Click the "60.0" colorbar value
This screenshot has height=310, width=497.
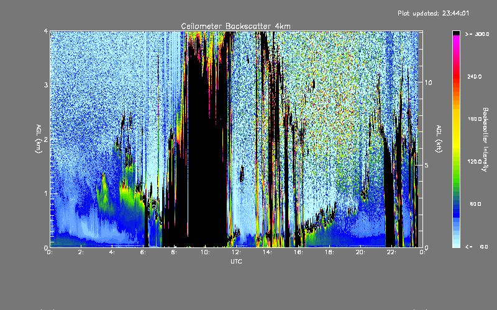tap(475, 204)
